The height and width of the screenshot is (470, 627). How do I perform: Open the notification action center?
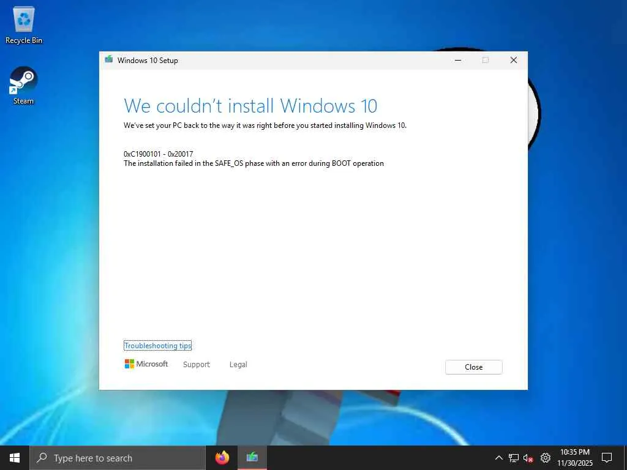point(607,458)
